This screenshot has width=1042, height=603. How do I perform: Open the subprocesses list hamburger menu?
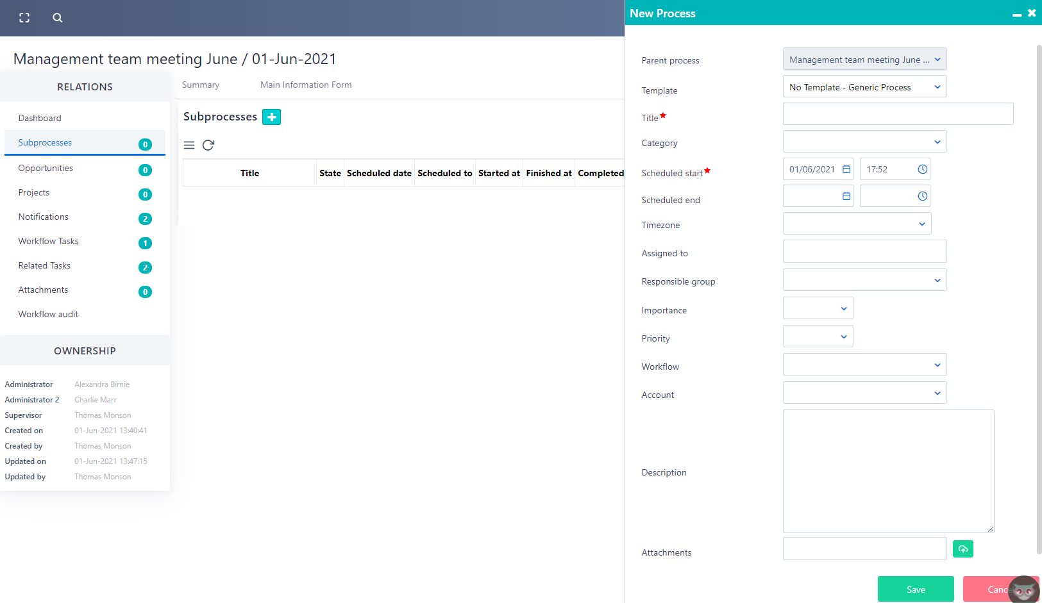coord(189,145)
